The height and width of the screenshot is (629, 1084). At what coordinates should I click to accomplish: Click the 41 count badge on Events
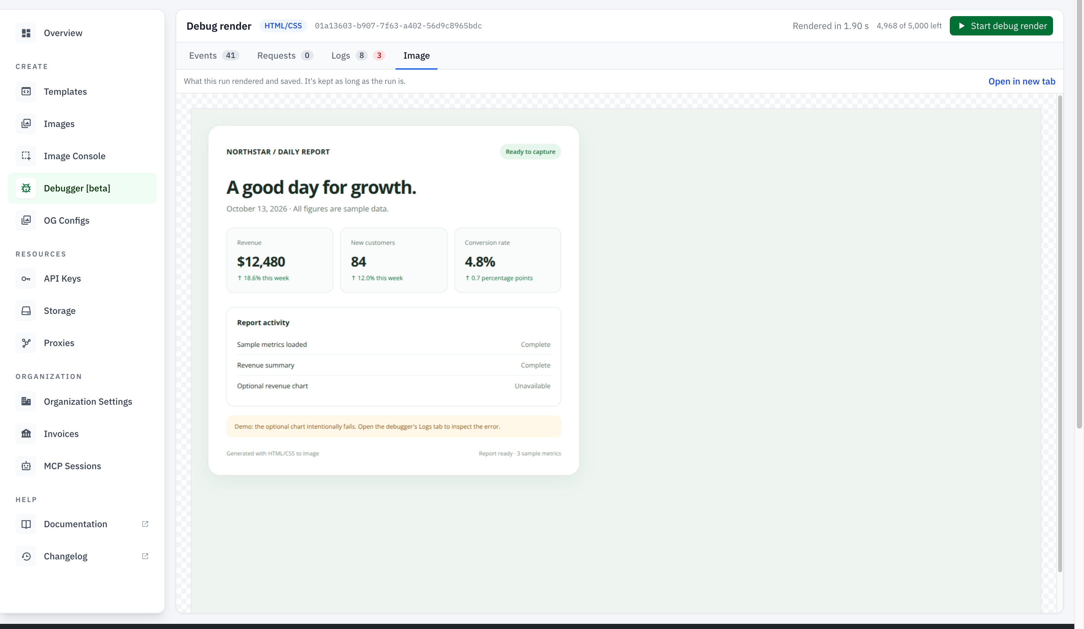coord(231,55)
